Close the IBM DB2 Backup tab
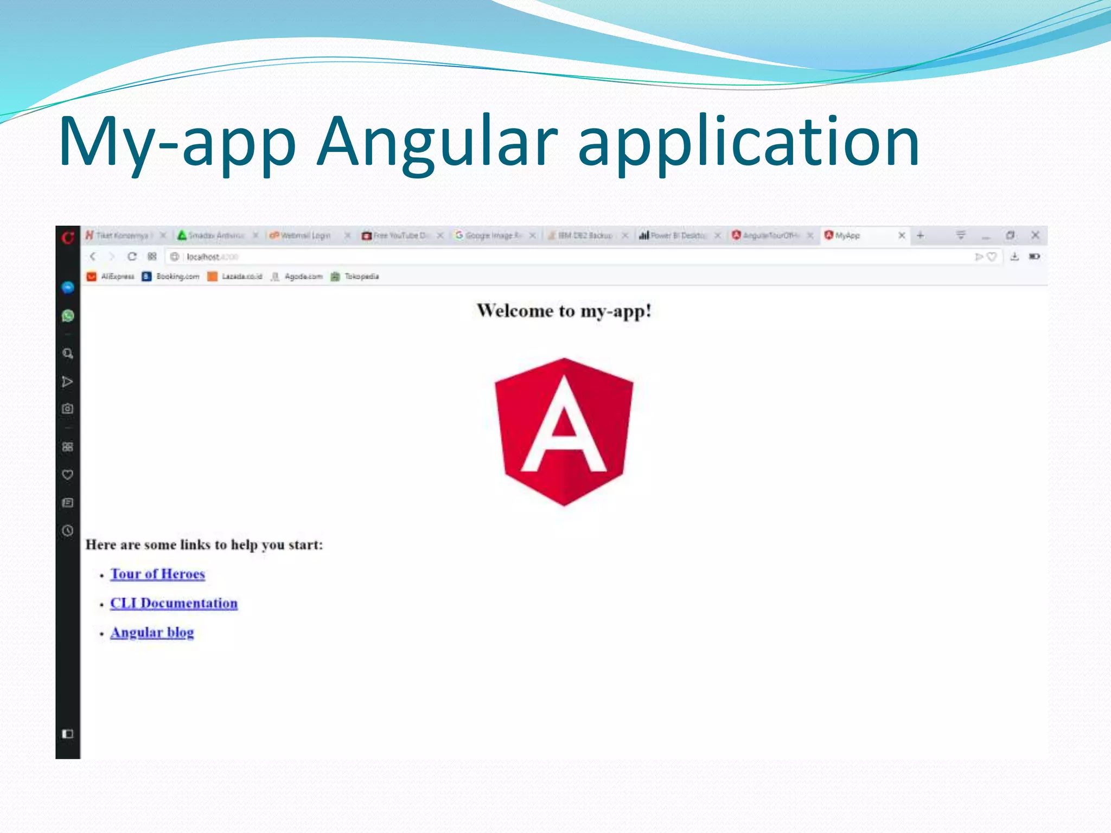Viewport: 1111px width, 833px height. click(625, 235)
